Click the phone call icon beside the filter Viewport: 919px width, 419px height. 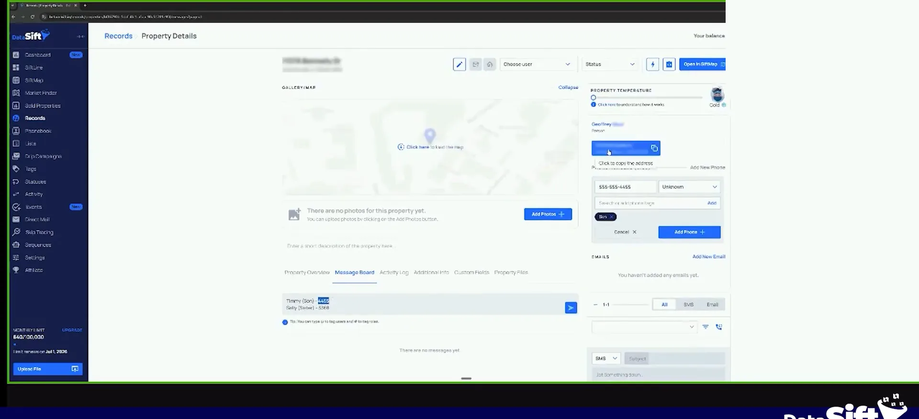coord(719,327)
